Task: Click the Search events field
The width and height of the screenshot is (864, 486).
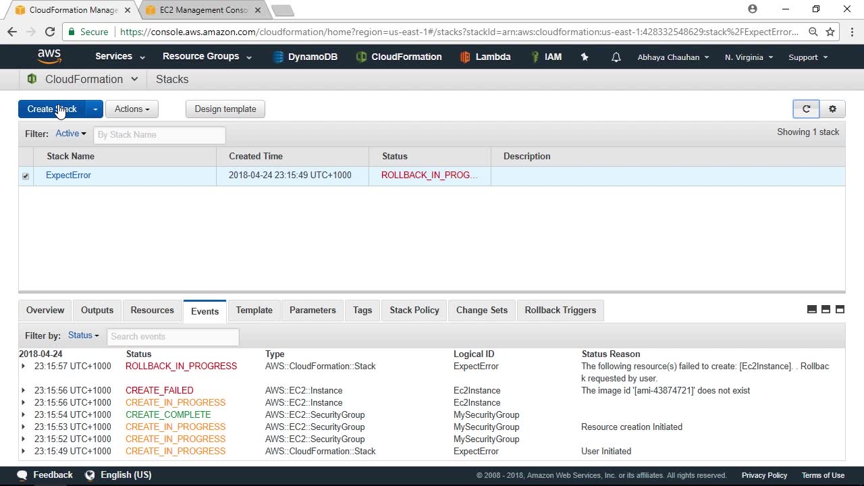Action: (x=173, y=336)
